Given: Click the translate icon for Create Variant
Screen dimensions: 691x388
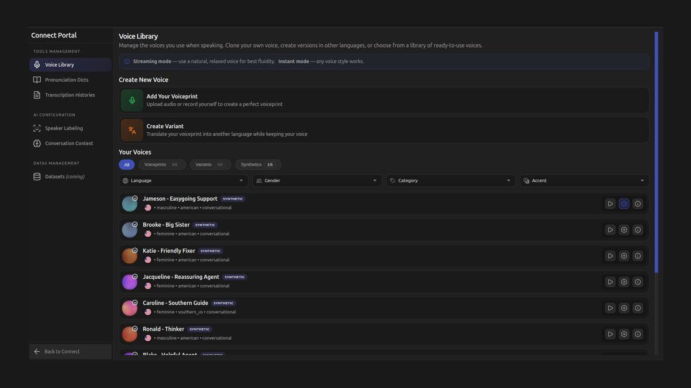Looking at the screenshot, I should [x=132, y=130].
